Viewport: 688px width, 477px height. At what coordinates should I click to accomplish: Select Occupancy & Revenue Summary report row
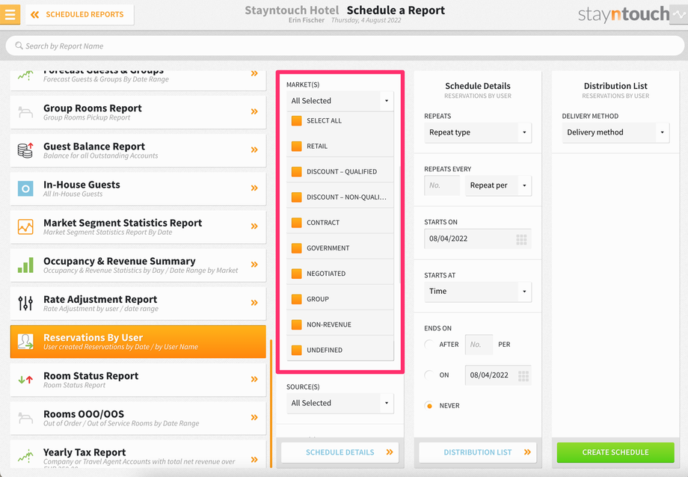[x=138, y=265]
